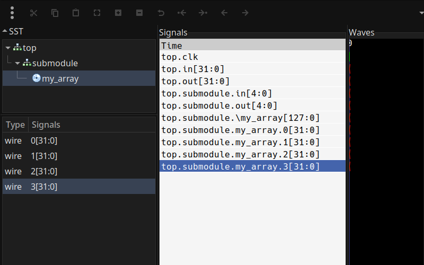Screen dimensions: 424x265
Task: Click the Cut (scissors) toolbar icon
Action: [33, 13]
